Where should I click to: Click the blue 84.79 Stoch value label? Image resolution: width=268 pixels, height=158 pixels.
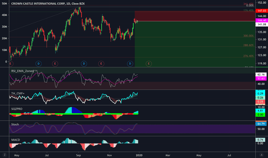pyautogui.click(x=261, y=124)
